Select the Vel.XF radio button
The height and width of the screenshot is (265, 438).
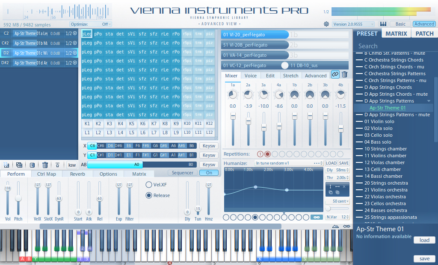[149, 185]
